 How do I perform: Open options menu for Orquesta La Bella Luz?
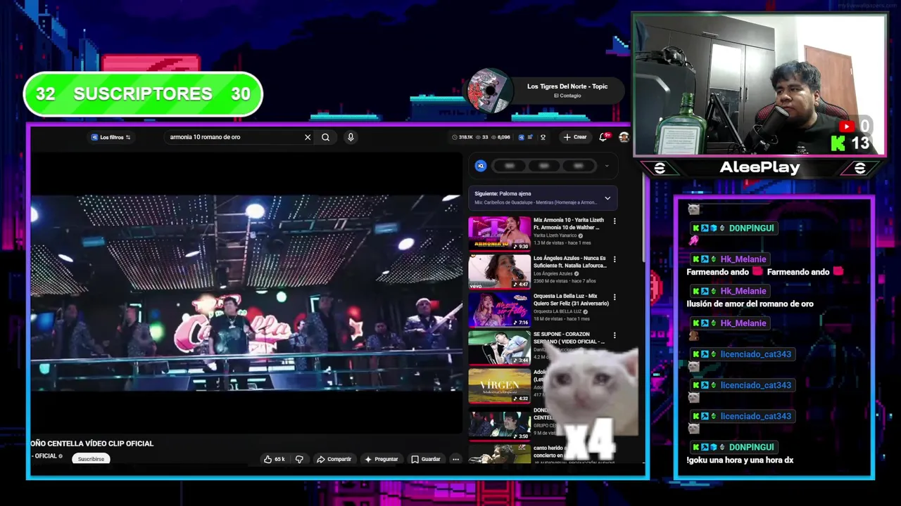click(x=615, y=297)
